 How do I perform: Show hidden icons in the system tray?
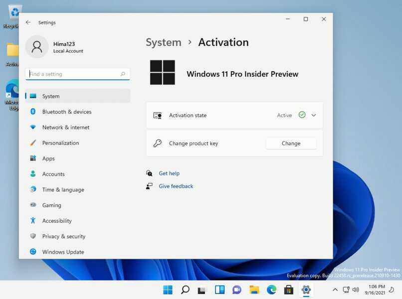[x=335, y=290]
